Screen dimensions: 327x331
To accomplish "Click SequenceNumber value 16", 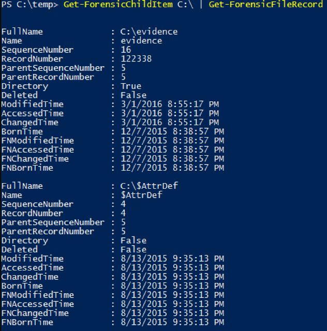I will coord(126,50).
